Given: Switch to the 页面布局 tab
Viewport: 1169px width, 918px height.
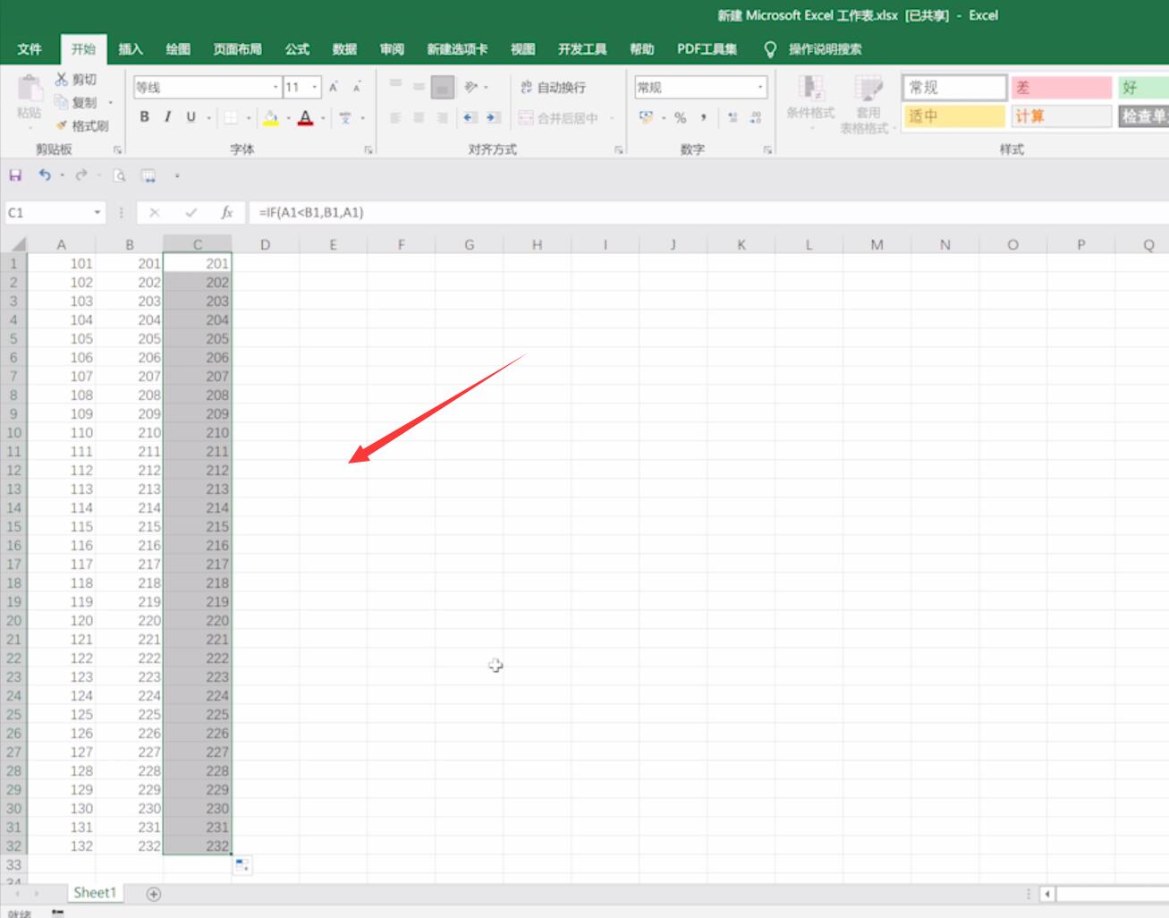Looking at the screenshot, I should coord(238,49).
